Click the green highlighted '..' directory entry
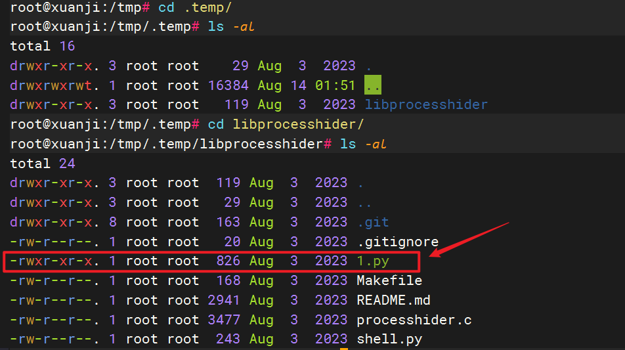 point(373,85)
